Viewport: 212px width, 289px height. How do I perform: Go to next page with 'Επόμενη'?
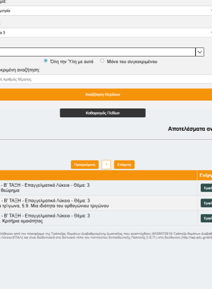point(124,165)
